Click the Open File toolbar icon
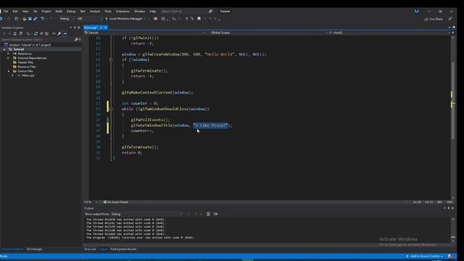 click(24, 19)
